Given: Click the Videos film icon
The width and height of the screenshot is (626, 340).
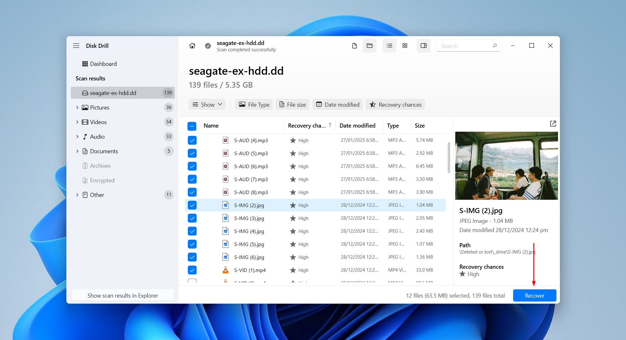Looking at the screenshot, I should click(85, 122).
